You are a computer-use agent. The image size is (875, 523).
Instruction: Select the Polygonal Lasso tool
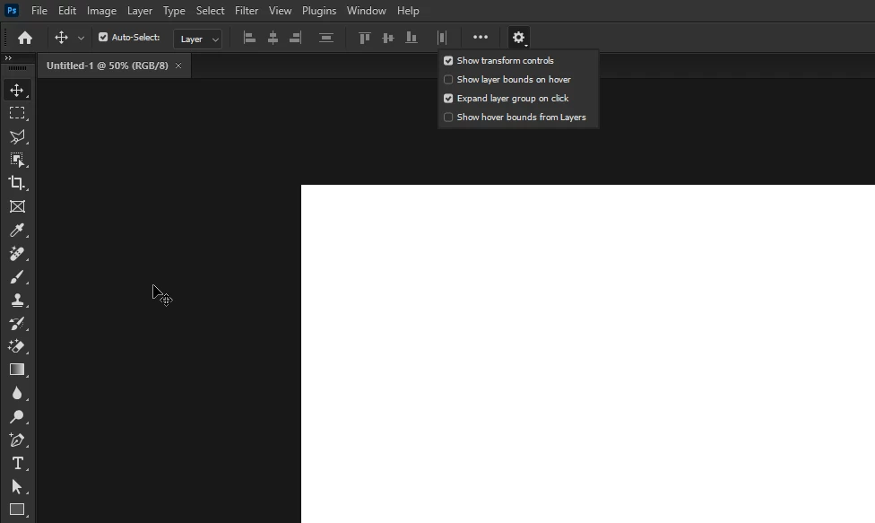pos(17,136)
